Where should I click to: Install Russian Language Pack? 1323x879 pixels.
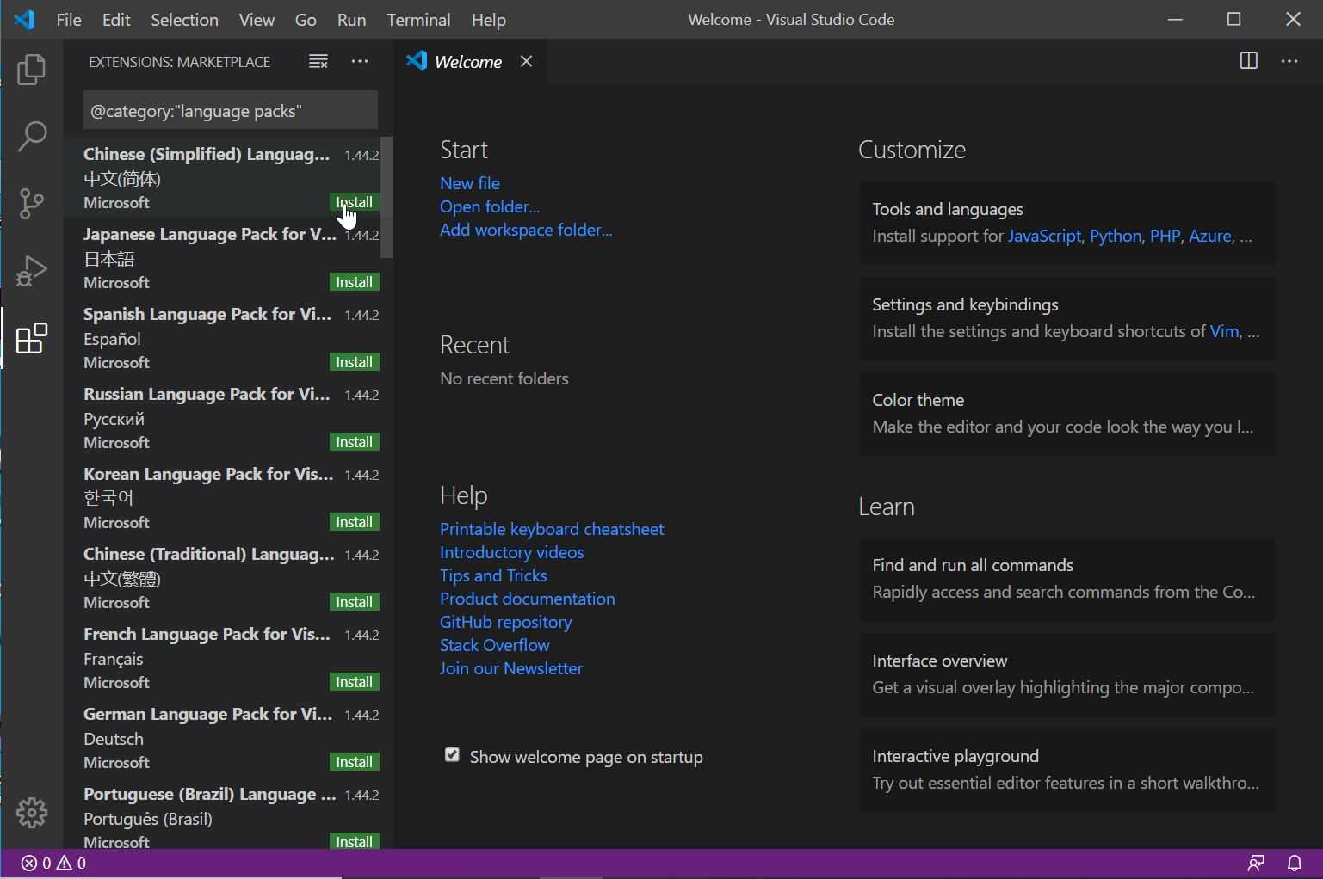click(x=354, y=442)
